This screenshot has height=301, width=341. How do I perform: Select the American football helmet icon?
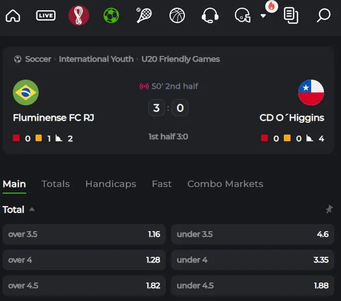pyautogui.click(x=243, y=15)
